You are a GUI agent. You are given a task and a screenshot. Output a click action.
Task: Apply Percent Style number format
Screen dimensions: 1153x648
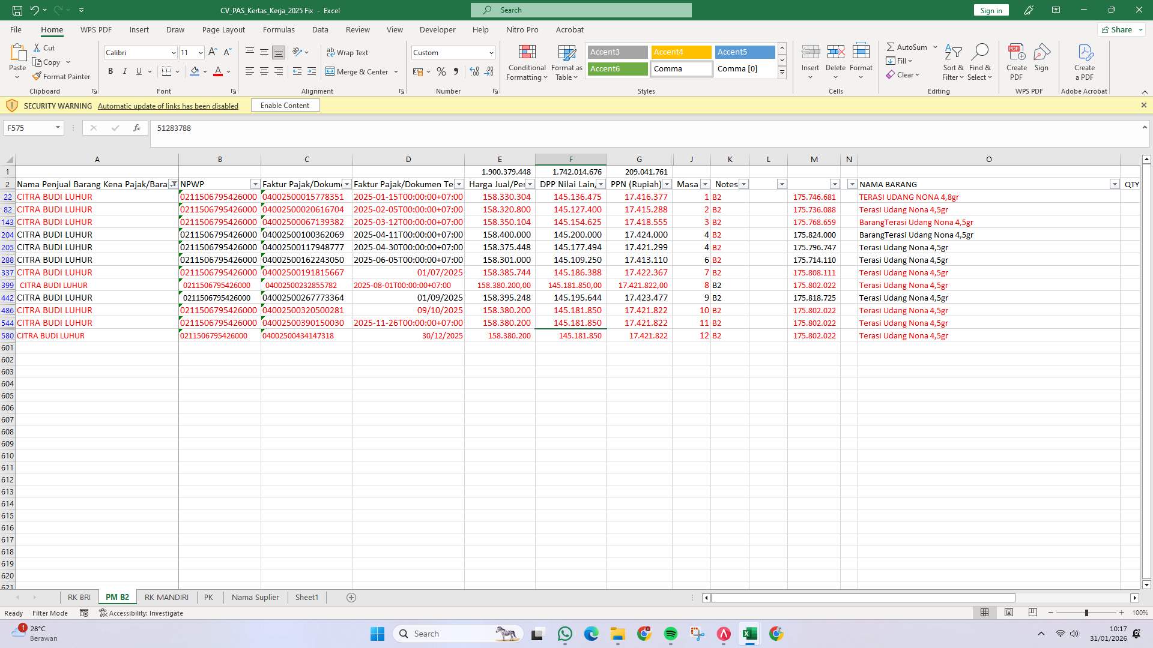441,71
